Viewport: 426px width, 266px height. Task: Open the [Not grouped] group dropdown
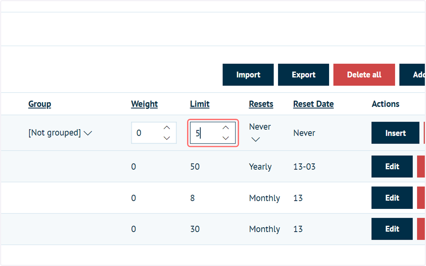click(60, 133)
